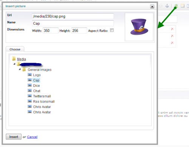Click the Height dimension field

tap(79, 30)
